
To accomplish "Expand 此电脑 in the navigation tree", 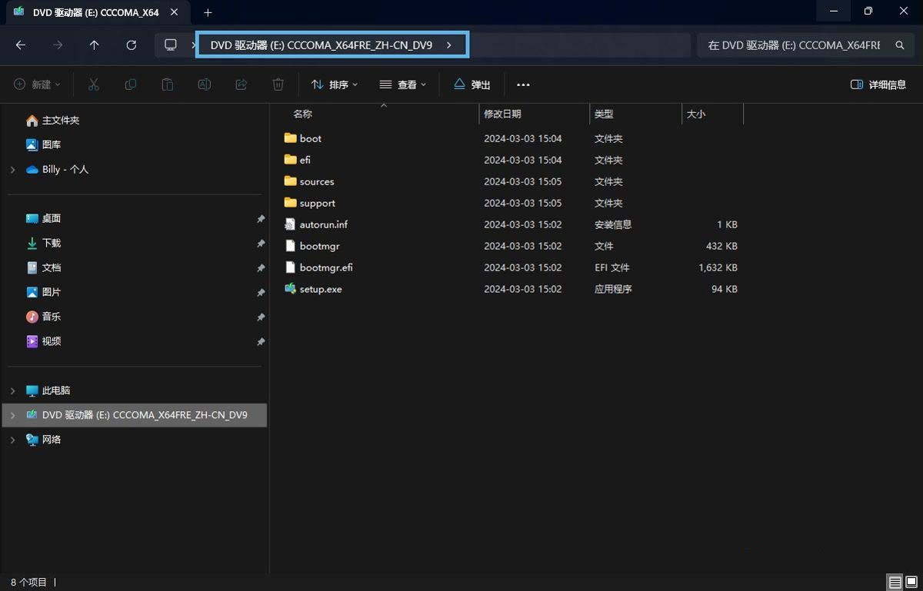I will [12, 390].
